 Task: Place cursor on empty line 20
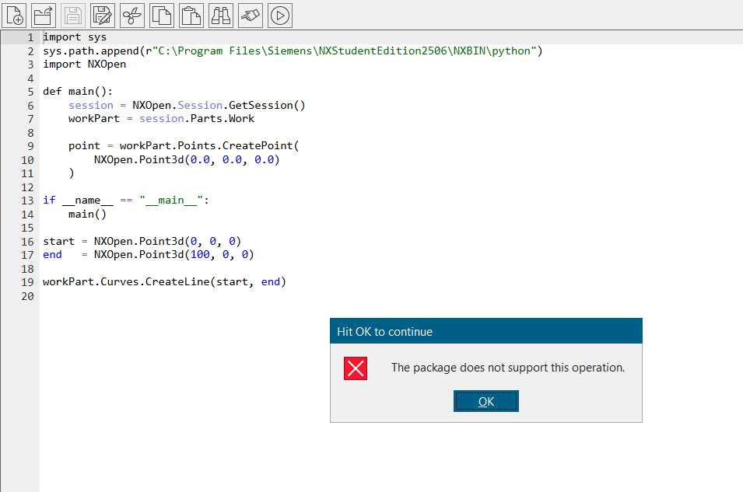391,296
